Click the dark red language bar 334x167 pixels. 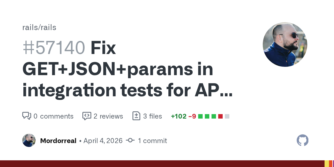(x=161, y=164)
